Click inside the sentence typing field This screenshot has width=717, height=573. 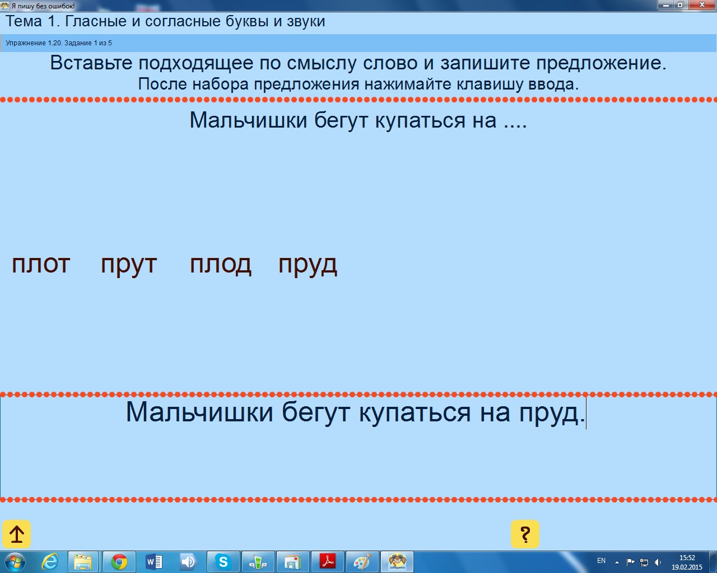pyautogui.click(x=358, y=448)
